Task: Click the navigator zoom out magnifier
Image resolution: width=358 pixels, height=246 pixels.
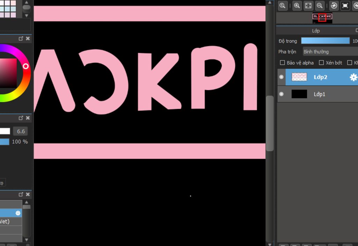Action: [320, 6]
